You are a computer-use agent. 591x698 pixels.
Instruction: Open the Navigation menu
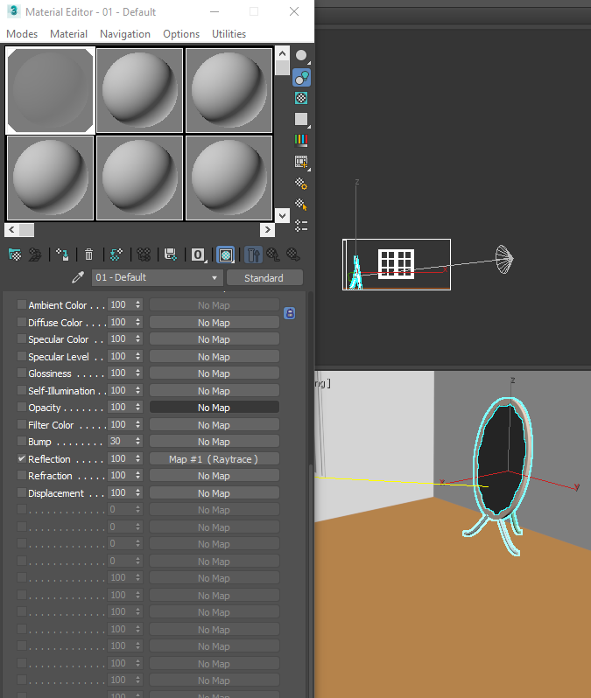[125, 34]
